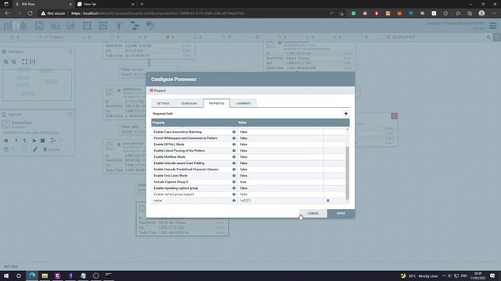Edit value of Enable Multiline Mode
This screenshot has width=501, height=281.
280,157
